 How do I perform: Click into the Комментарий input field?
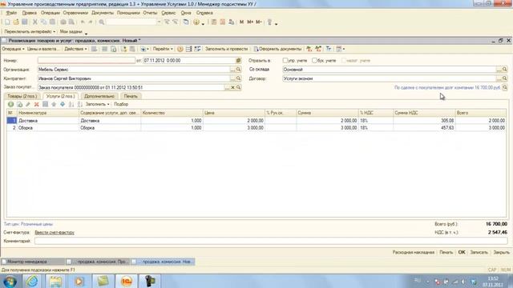[x=271, y=241]
